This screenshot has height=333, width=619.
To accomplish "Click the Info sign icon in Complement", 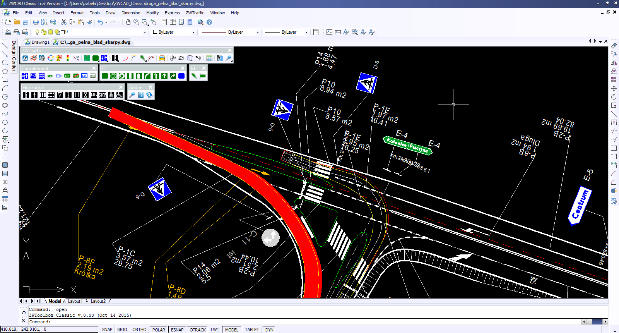I will coord(93,76).
